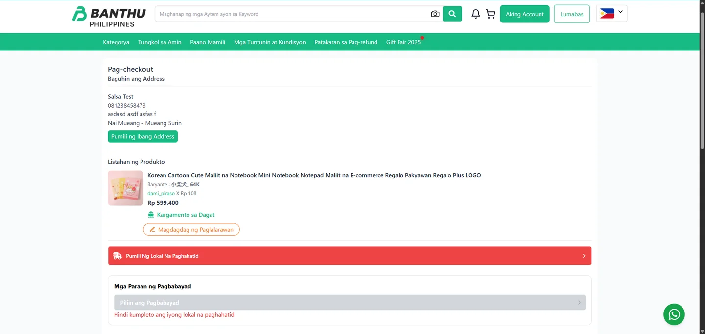Screen dimensions: 705x334
Task: Click Mga Paraan ng Pagbabayad heading
Action: click(x=152, y=286)
